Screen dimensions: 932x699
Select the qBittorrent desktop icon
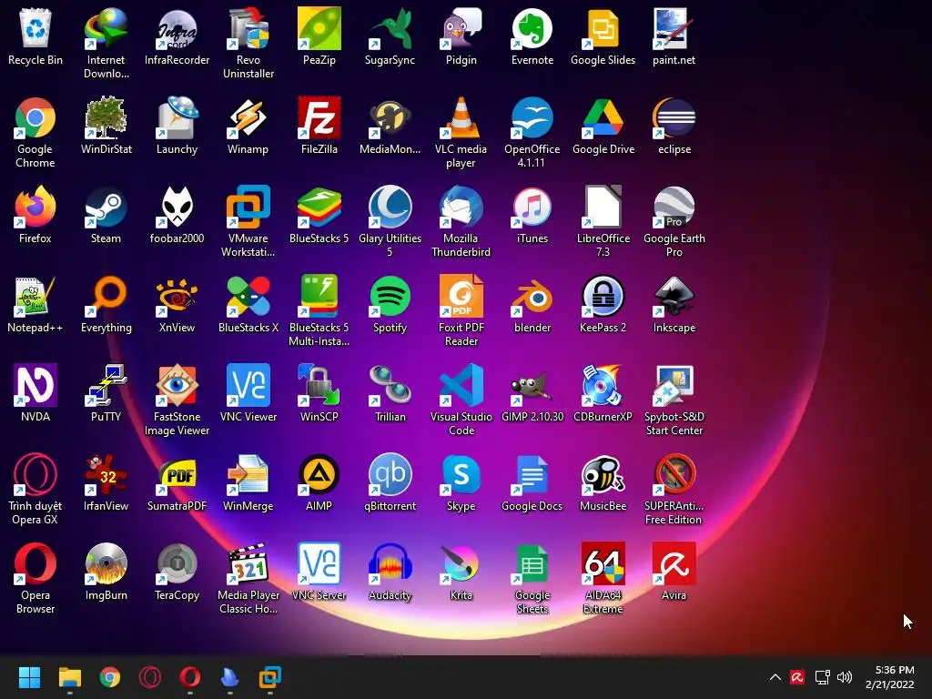point(390,474)
